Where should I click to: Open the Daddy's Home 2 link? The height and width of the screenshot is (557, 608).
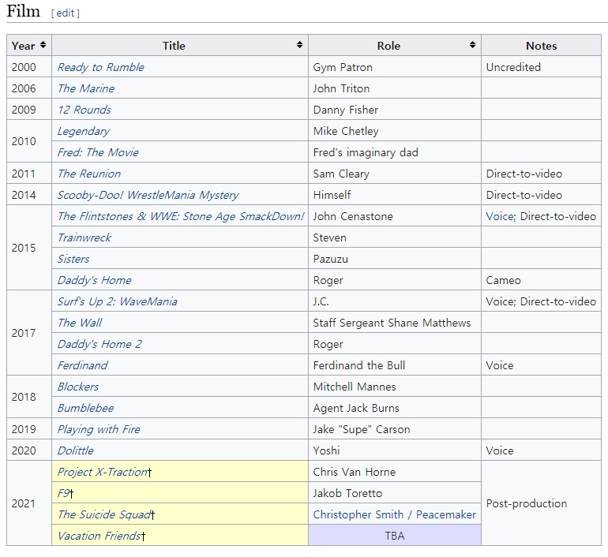(x=99, y=344)
